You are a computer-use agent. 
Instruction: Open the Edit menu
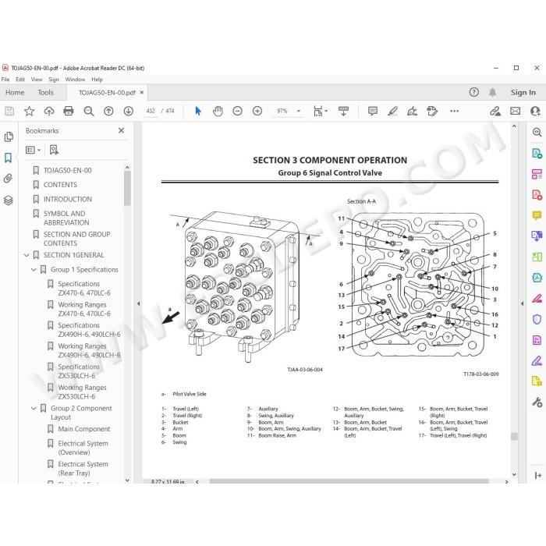click(20, 80)
